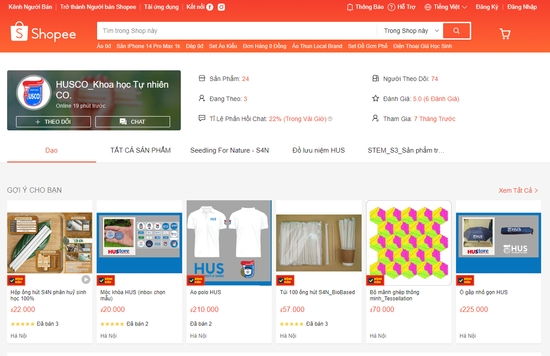Open the Ô gấp nhỏ gọn HUS image
Image resolution: width=550 pixels, height=356 pixels.
[498, 243]
